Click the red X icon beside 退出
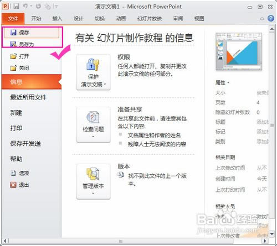 coord(13,185)
